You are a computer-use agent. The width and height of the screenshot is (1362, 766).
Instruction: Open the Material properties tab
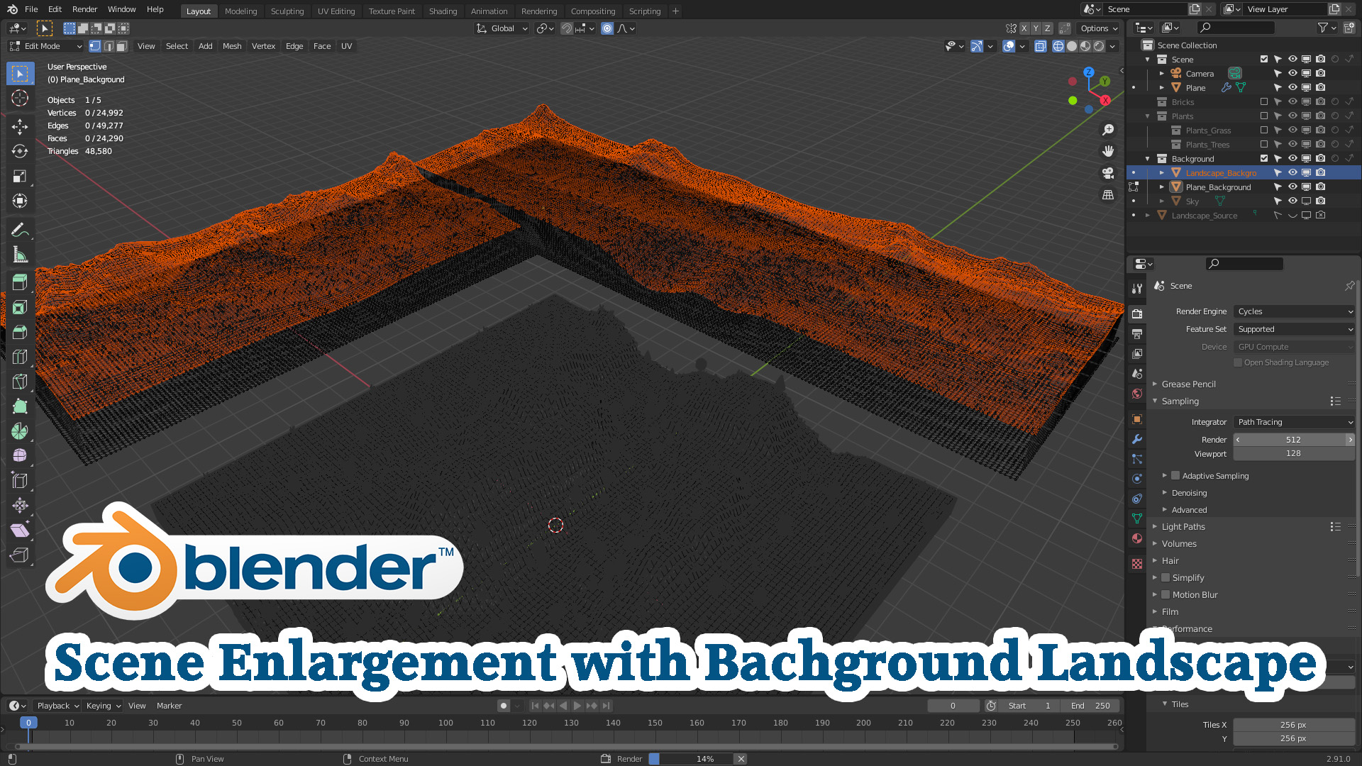(x=1137, y=538)
